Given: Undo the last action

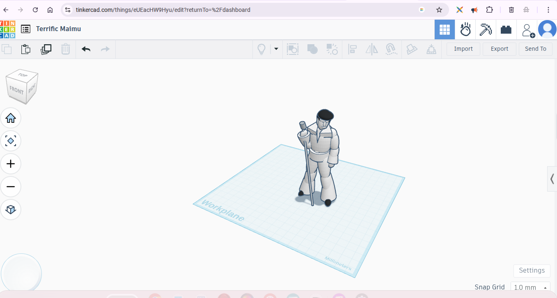Looking at the screenshot, I should point(86,49).
